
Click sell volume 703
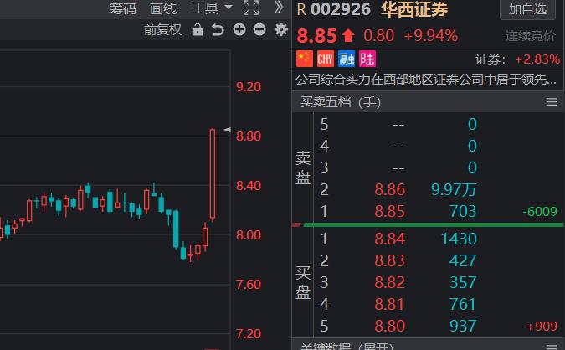(463, 211)
